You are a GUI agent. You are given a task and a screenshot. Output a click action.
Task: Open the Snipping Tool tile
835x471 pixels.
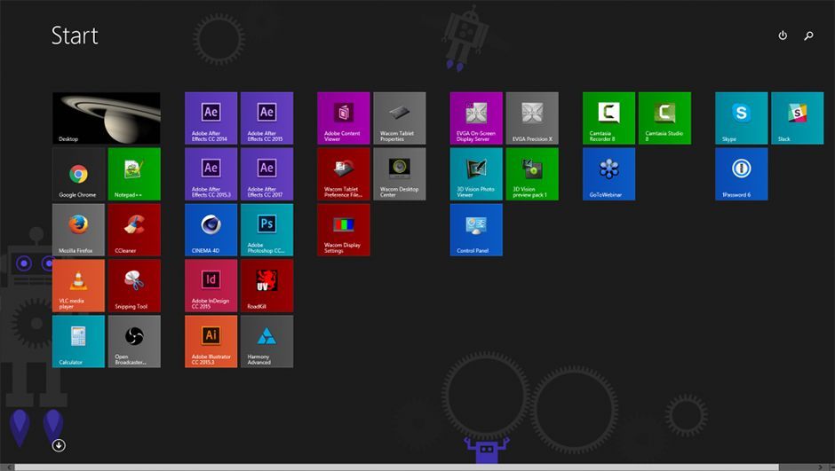[x=134, y=286]
